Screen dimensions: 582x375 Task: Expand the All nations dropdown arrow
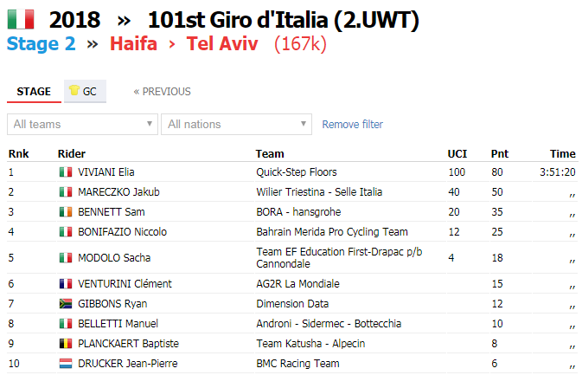tap(304, 123)
